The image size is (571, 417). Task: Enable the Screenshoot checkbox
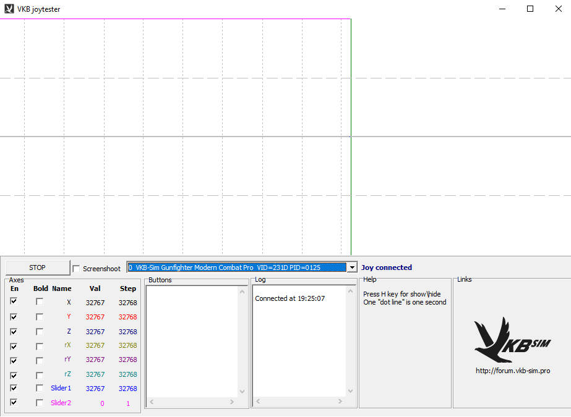click(x=76, y=269)
